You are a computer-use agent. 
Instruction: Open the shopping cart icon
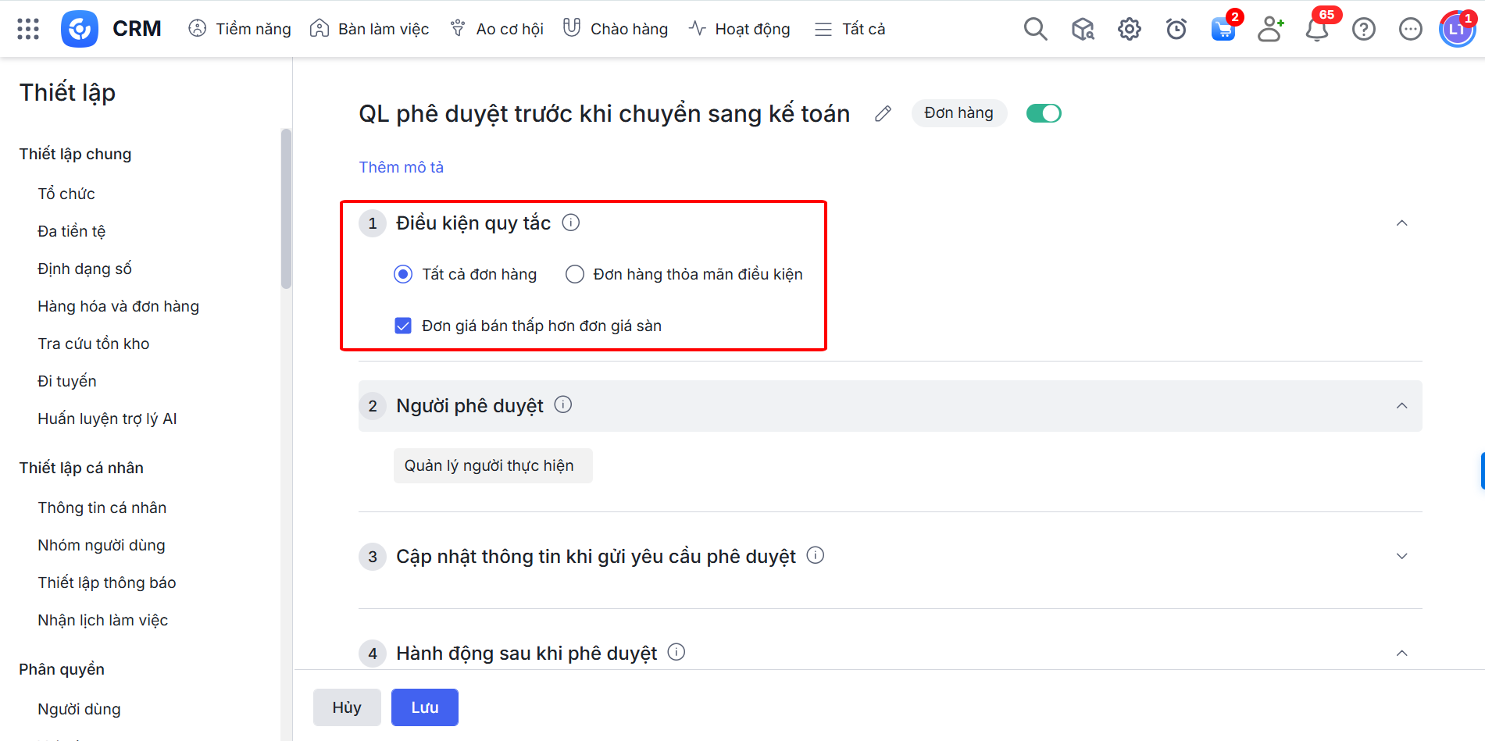tap(1223, 30)
